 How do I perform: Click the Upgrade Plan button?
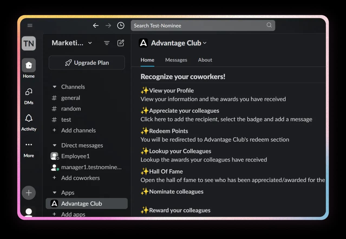[x=87, y=63]
